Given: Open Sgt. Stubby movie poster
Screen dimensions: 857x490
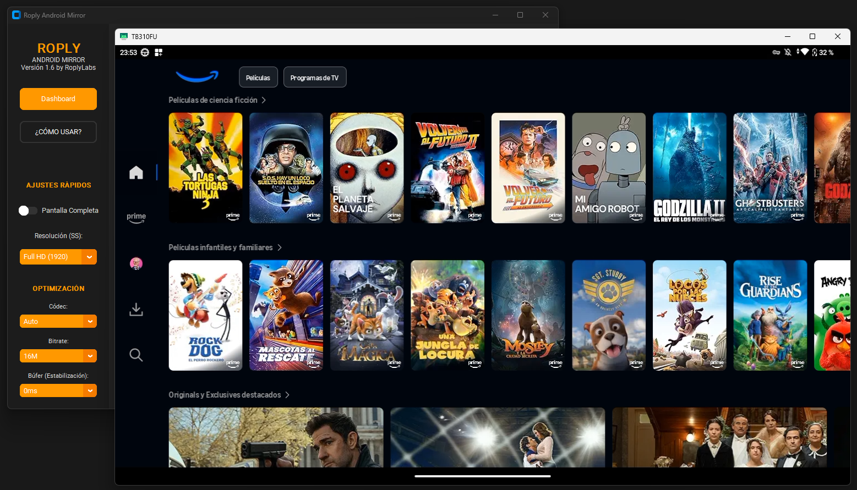Looking at the screenshot, I should (609, 315).
